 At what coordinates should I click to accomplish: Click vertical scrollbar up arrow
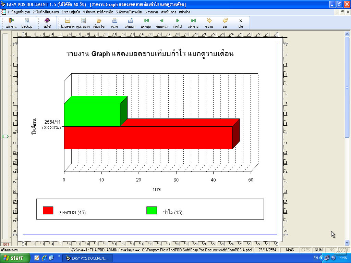pos(347,34)
